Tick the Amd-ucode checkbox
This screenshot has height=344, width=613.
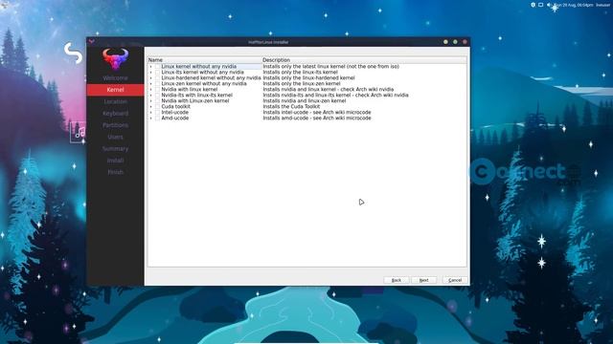[x=157, y=118]
